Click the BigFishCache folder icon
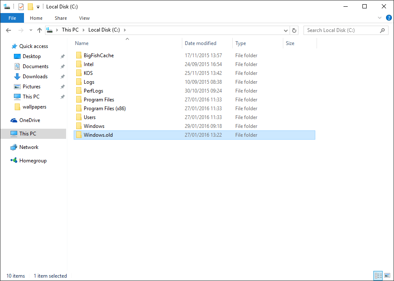Image resolution: width=394 pixels, height=281 pixels. coord(79,55)
